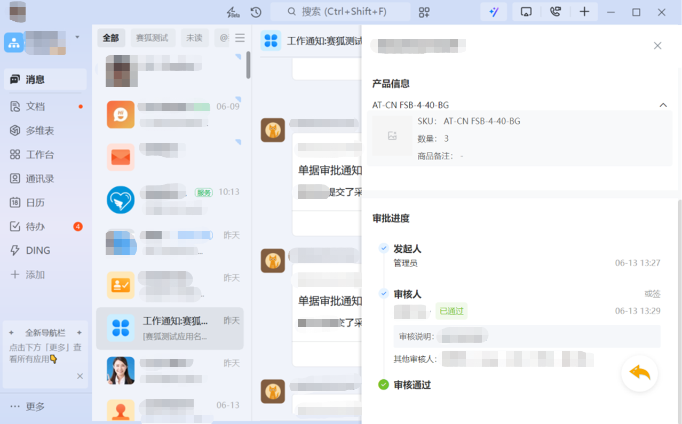Switch to the 未读 tab
This screenshot has height=424, width=682.
click(194, 38)
